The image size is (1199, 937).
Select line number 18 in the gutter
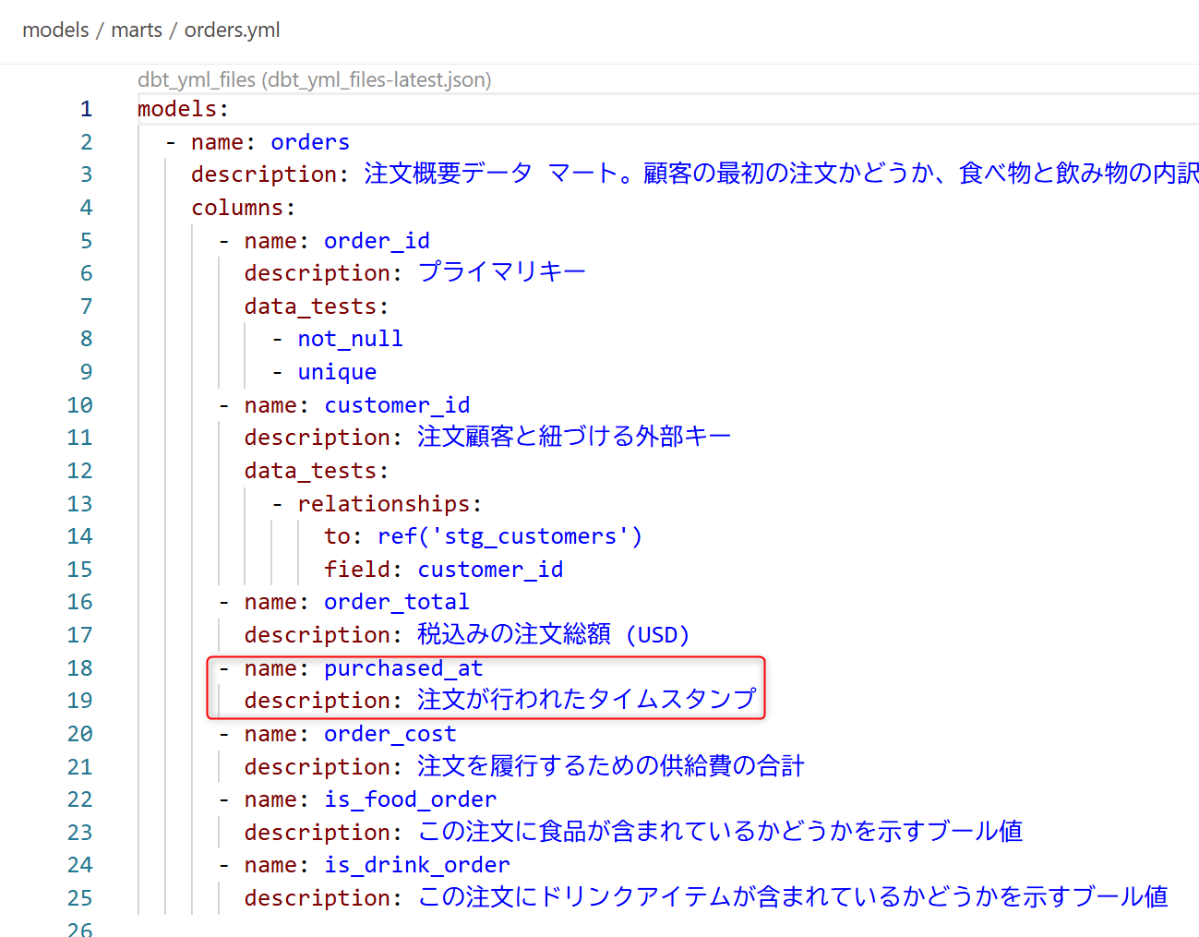point(80,668)
